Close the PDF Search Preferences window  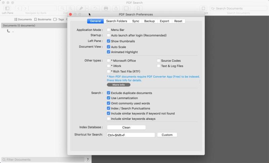tap(70, 14)
